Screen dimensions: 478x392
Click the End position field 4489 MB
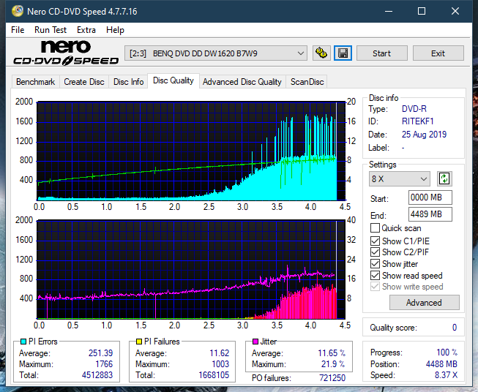point(430,214)
